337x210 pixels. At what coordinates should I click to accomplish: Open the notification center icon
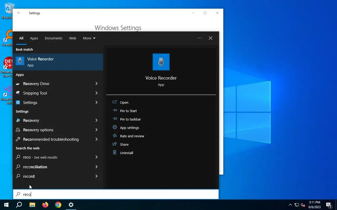329,205
